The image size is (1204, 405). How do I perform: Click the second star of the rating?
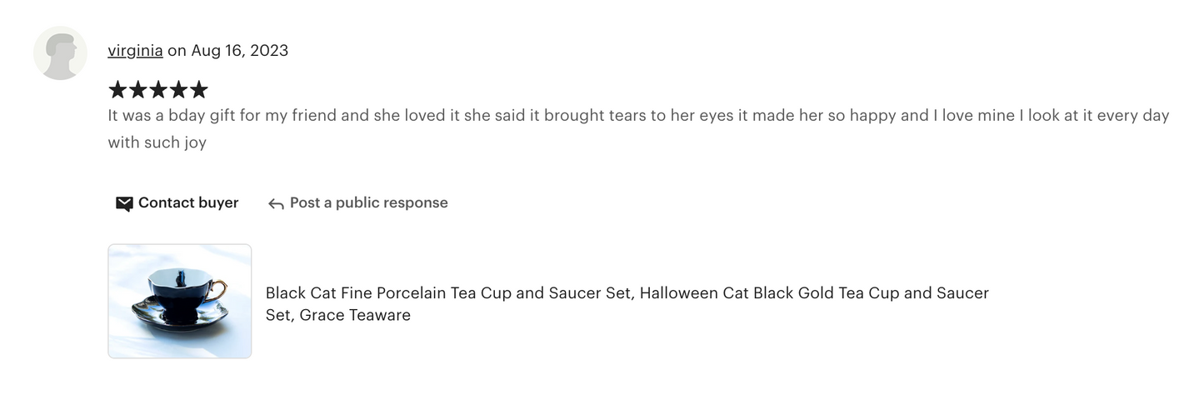[137, 89]
